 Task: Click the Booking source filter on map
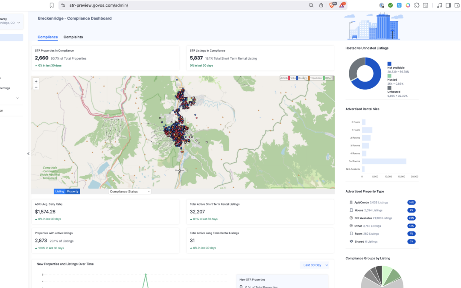(303, 78)
